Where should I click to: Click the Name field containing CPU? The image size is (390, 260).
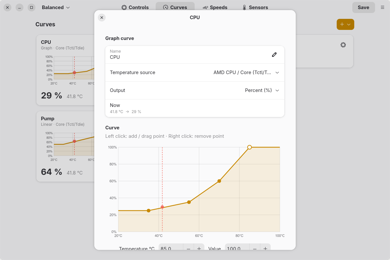point(195,55)
